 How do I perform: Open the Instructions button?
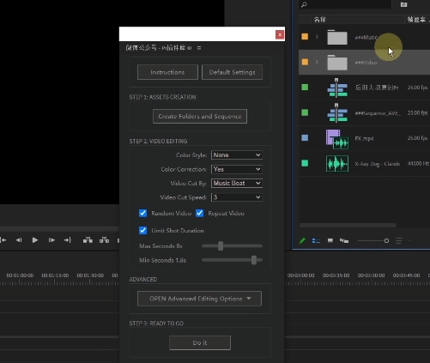coord(167,72)
